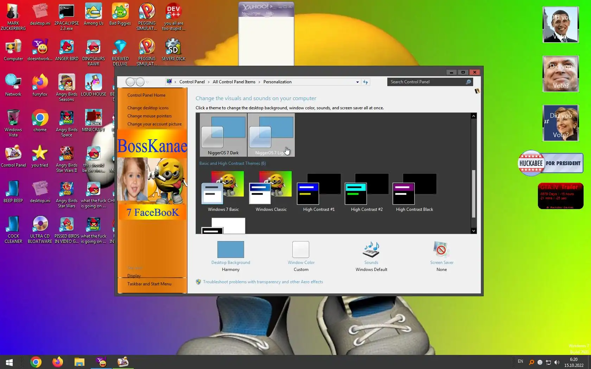This screenshot has width=591, height=369.
Task: Expand the address bar history dropdown
Action: click(357, 82)
